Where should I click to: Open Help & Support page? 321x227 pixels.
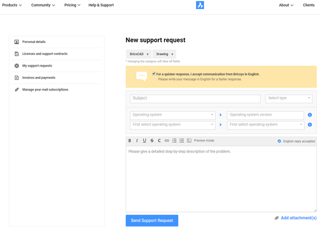[101, 5]
